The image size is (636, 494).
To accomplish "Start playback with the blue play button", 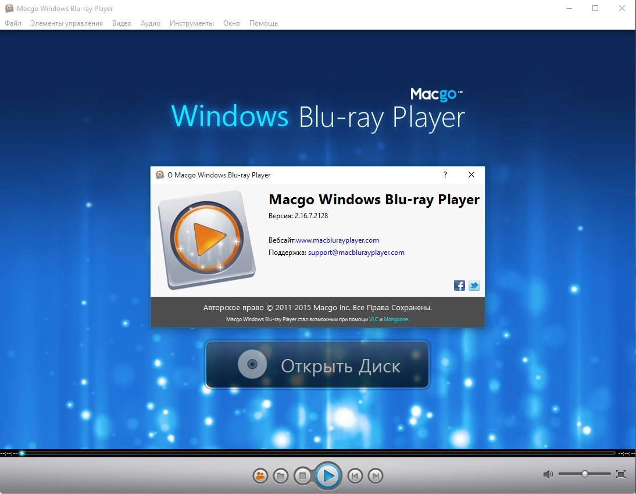I will pos(328,476).
